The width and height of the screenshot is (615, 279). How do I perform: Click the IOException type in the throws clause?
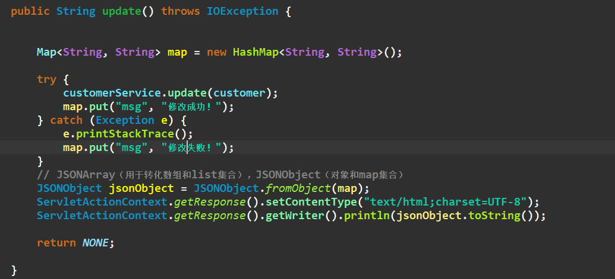point(242,11)
